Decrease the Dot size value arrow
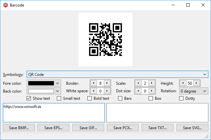This screenshot has width=211, height=140. coord(138,91)
